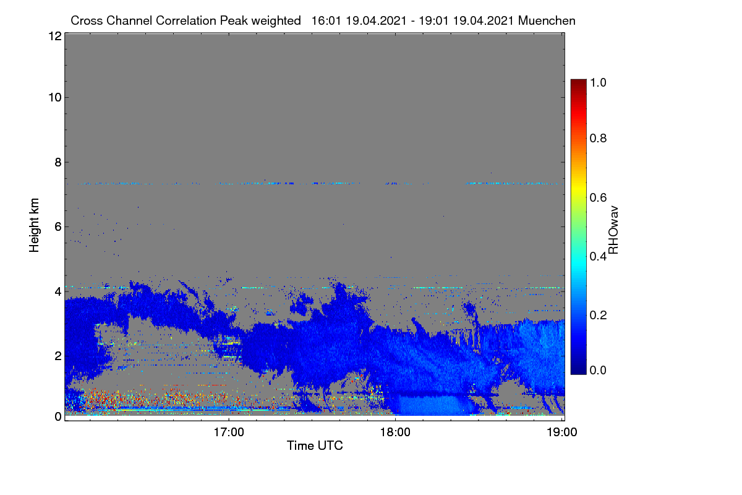
Task: Click the station name 'Muenchen' in the title
Action: pyautogui.click(x=547, y=20)
